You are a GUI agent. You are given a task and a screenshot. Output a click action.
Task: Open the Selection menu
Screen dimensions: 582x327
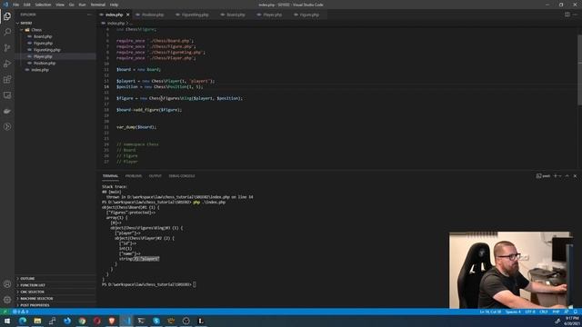43,5
